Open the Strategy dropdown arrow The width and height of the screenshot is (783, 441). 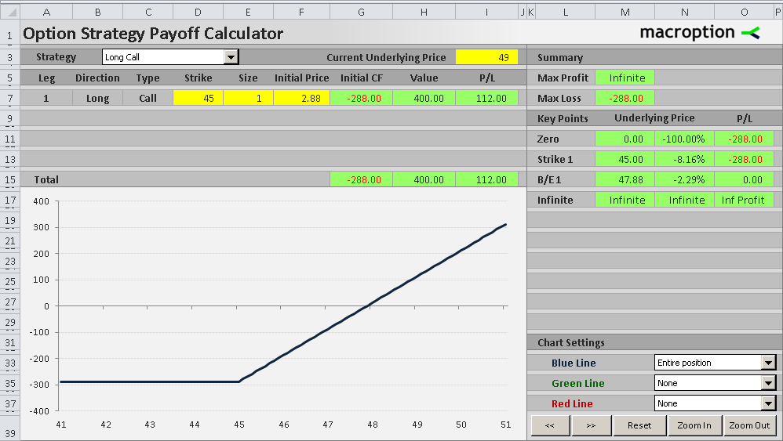pyautogui.click(x=231, y=57)
